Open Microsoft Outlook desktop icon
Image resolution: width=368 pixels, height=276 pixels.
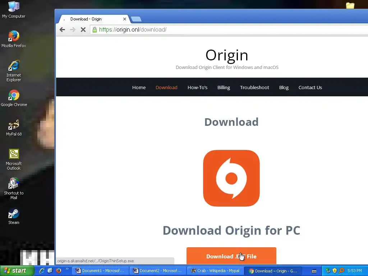point(14,159)
